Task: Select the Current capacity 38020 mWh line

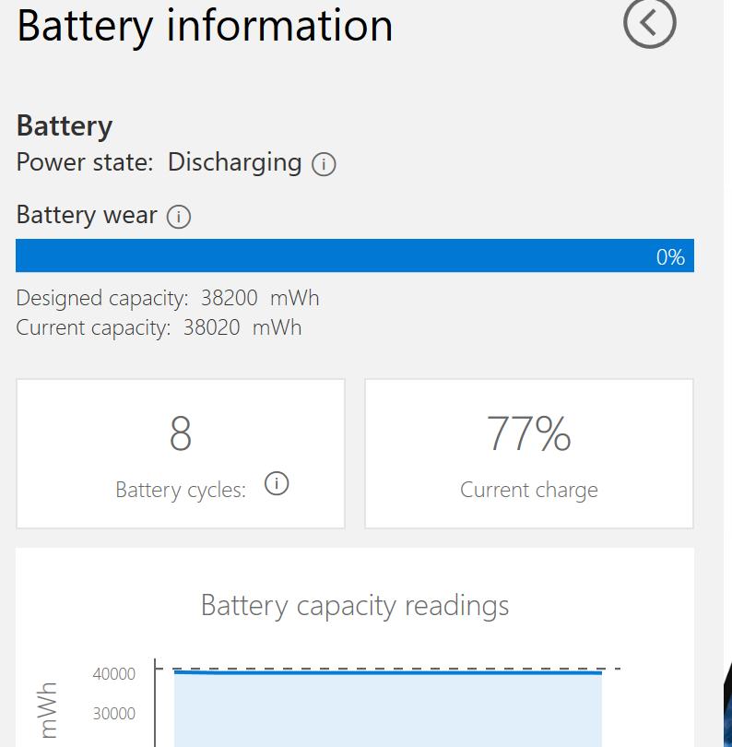Action: tap(159, 327)
